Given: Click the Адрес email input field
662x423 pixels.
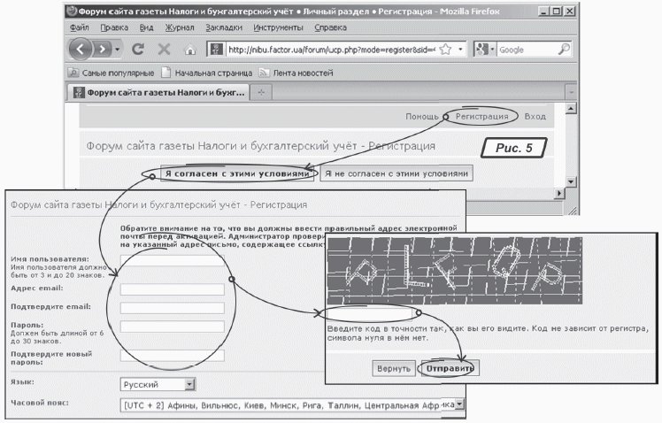Looking at the screenshot, I should click(x=172, y=289).
